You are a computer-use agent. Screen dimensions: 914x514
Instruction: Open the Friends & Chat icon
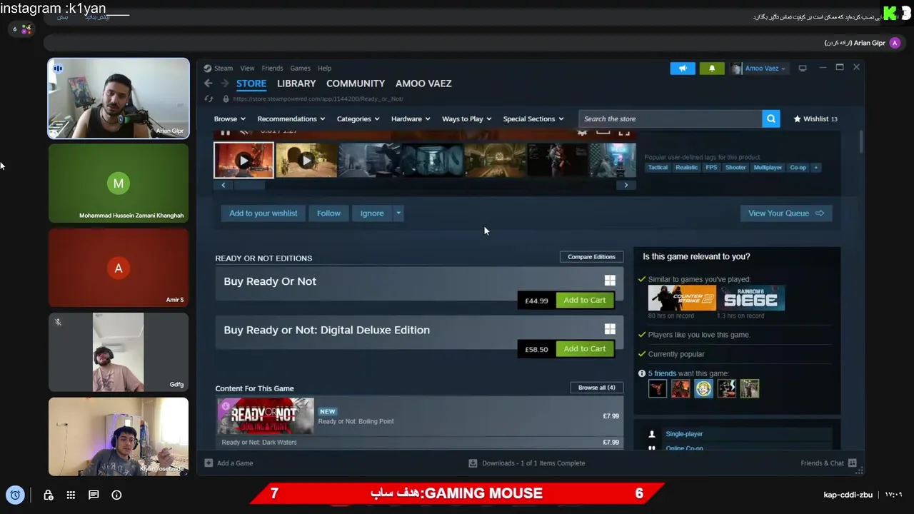pyautogui.click(x=852, y=463)
